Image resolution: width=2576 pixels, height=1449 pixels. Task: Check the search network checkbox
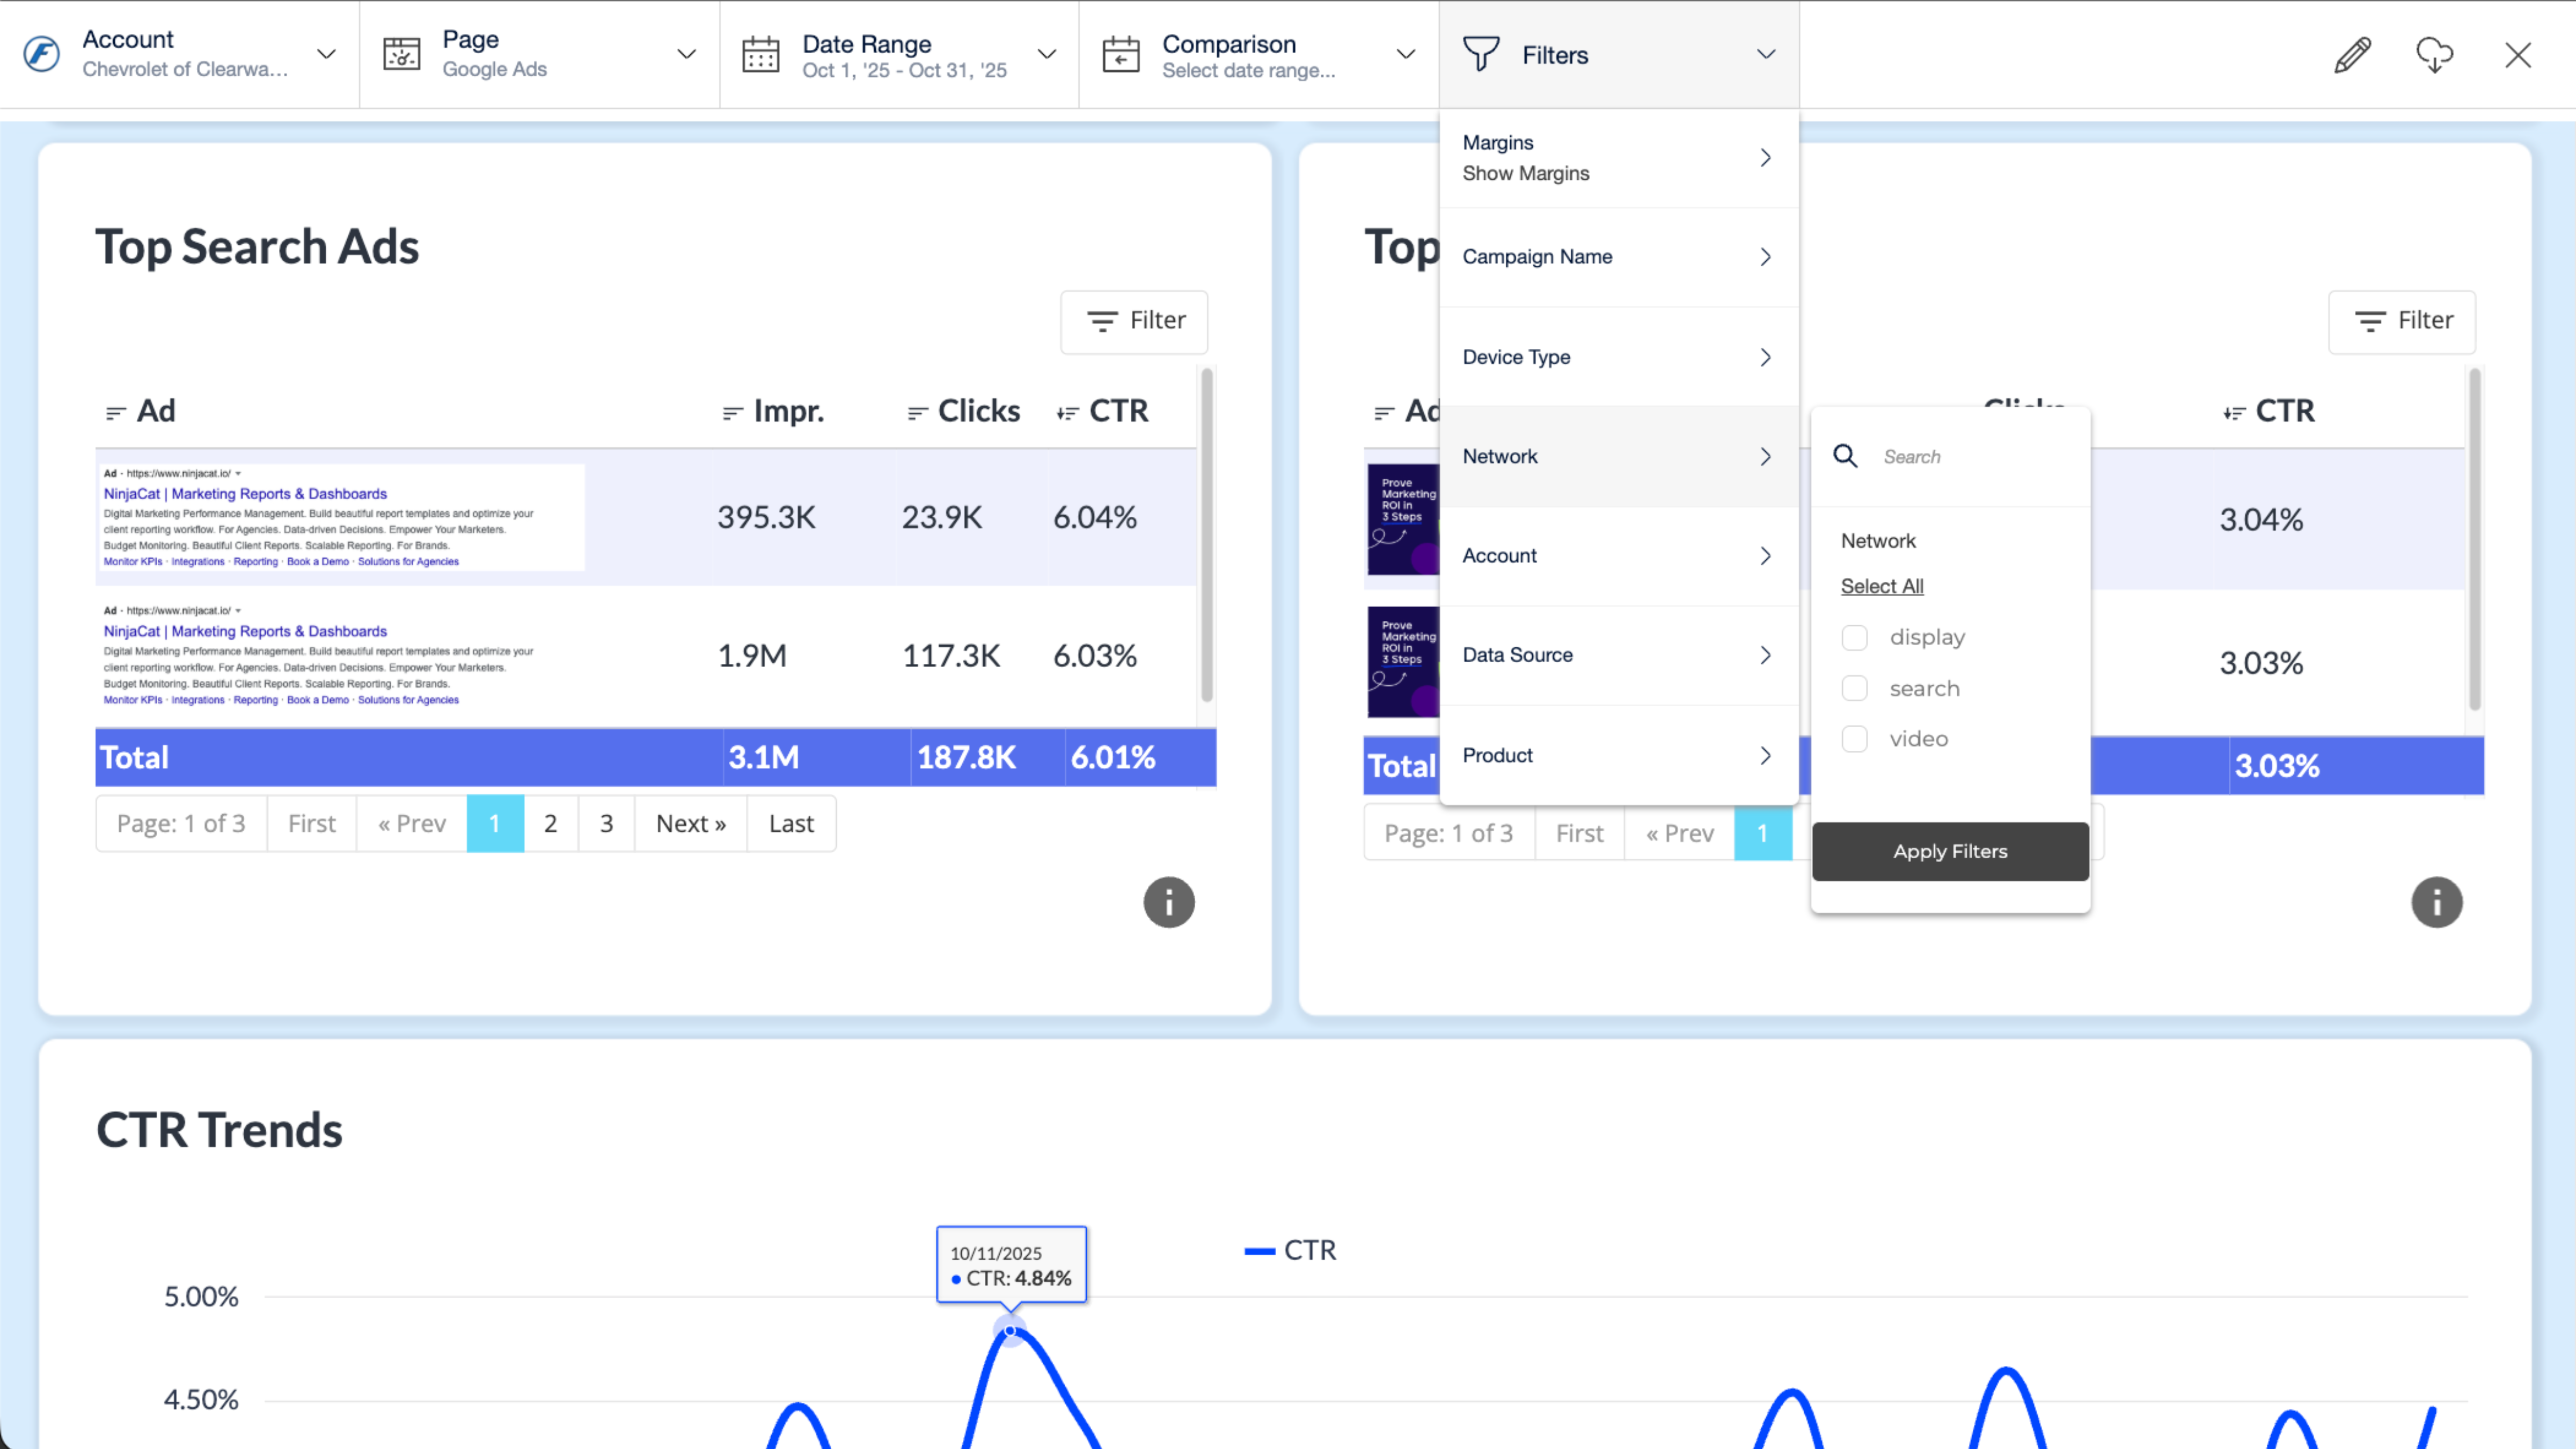1854,688
